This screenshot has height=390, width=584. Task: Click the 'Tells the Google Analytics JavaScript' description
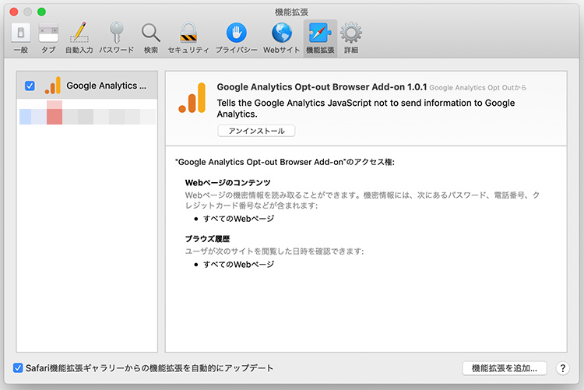pos(366,108)
